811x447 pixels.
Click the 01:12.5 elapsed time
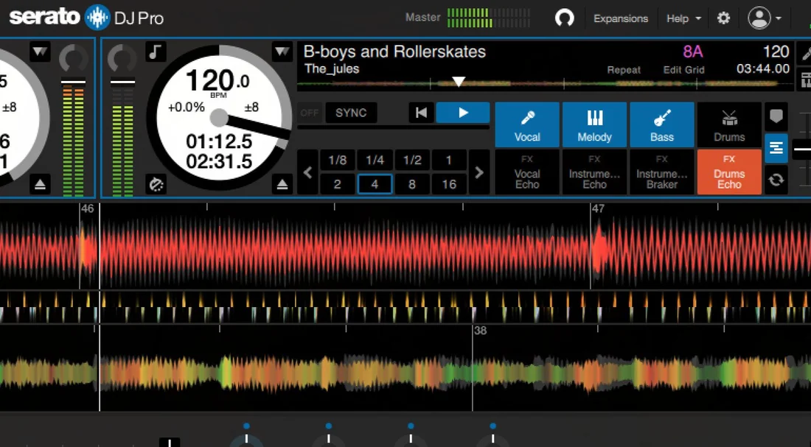point(219,141)
